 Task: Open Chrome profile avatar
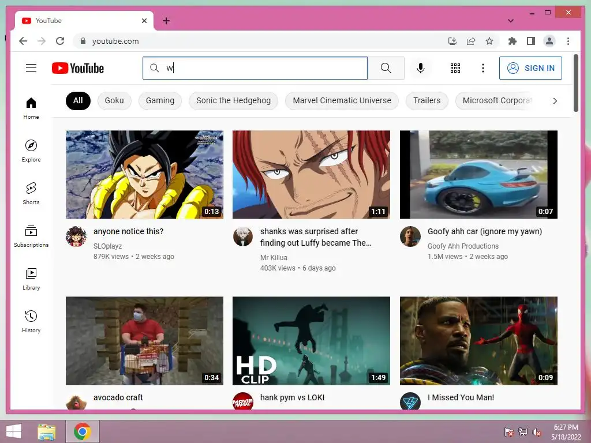point(549,41)
